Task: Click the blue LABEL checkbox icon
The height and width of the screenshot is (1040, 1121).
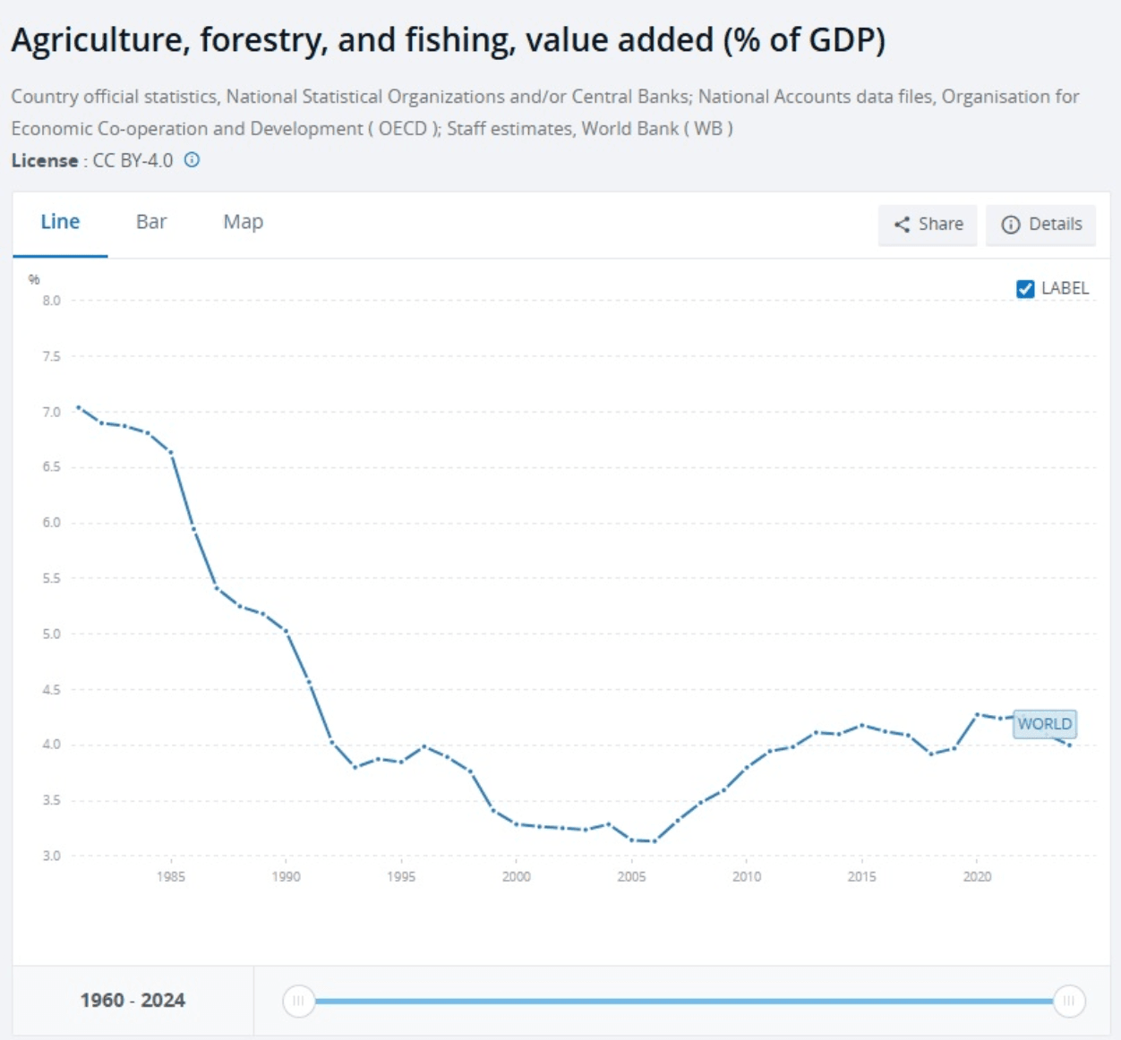Action: click(1024, 287)
